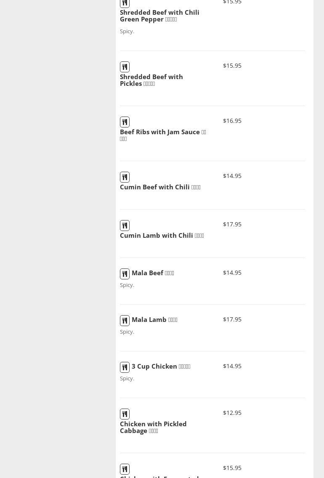
Task: Open the 3 Cup Chicken item
Action: point(160,366)
